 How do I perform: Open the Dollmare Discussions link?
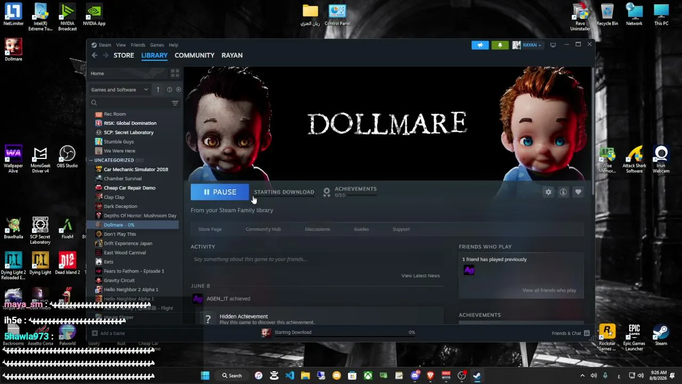click(318, 229)
